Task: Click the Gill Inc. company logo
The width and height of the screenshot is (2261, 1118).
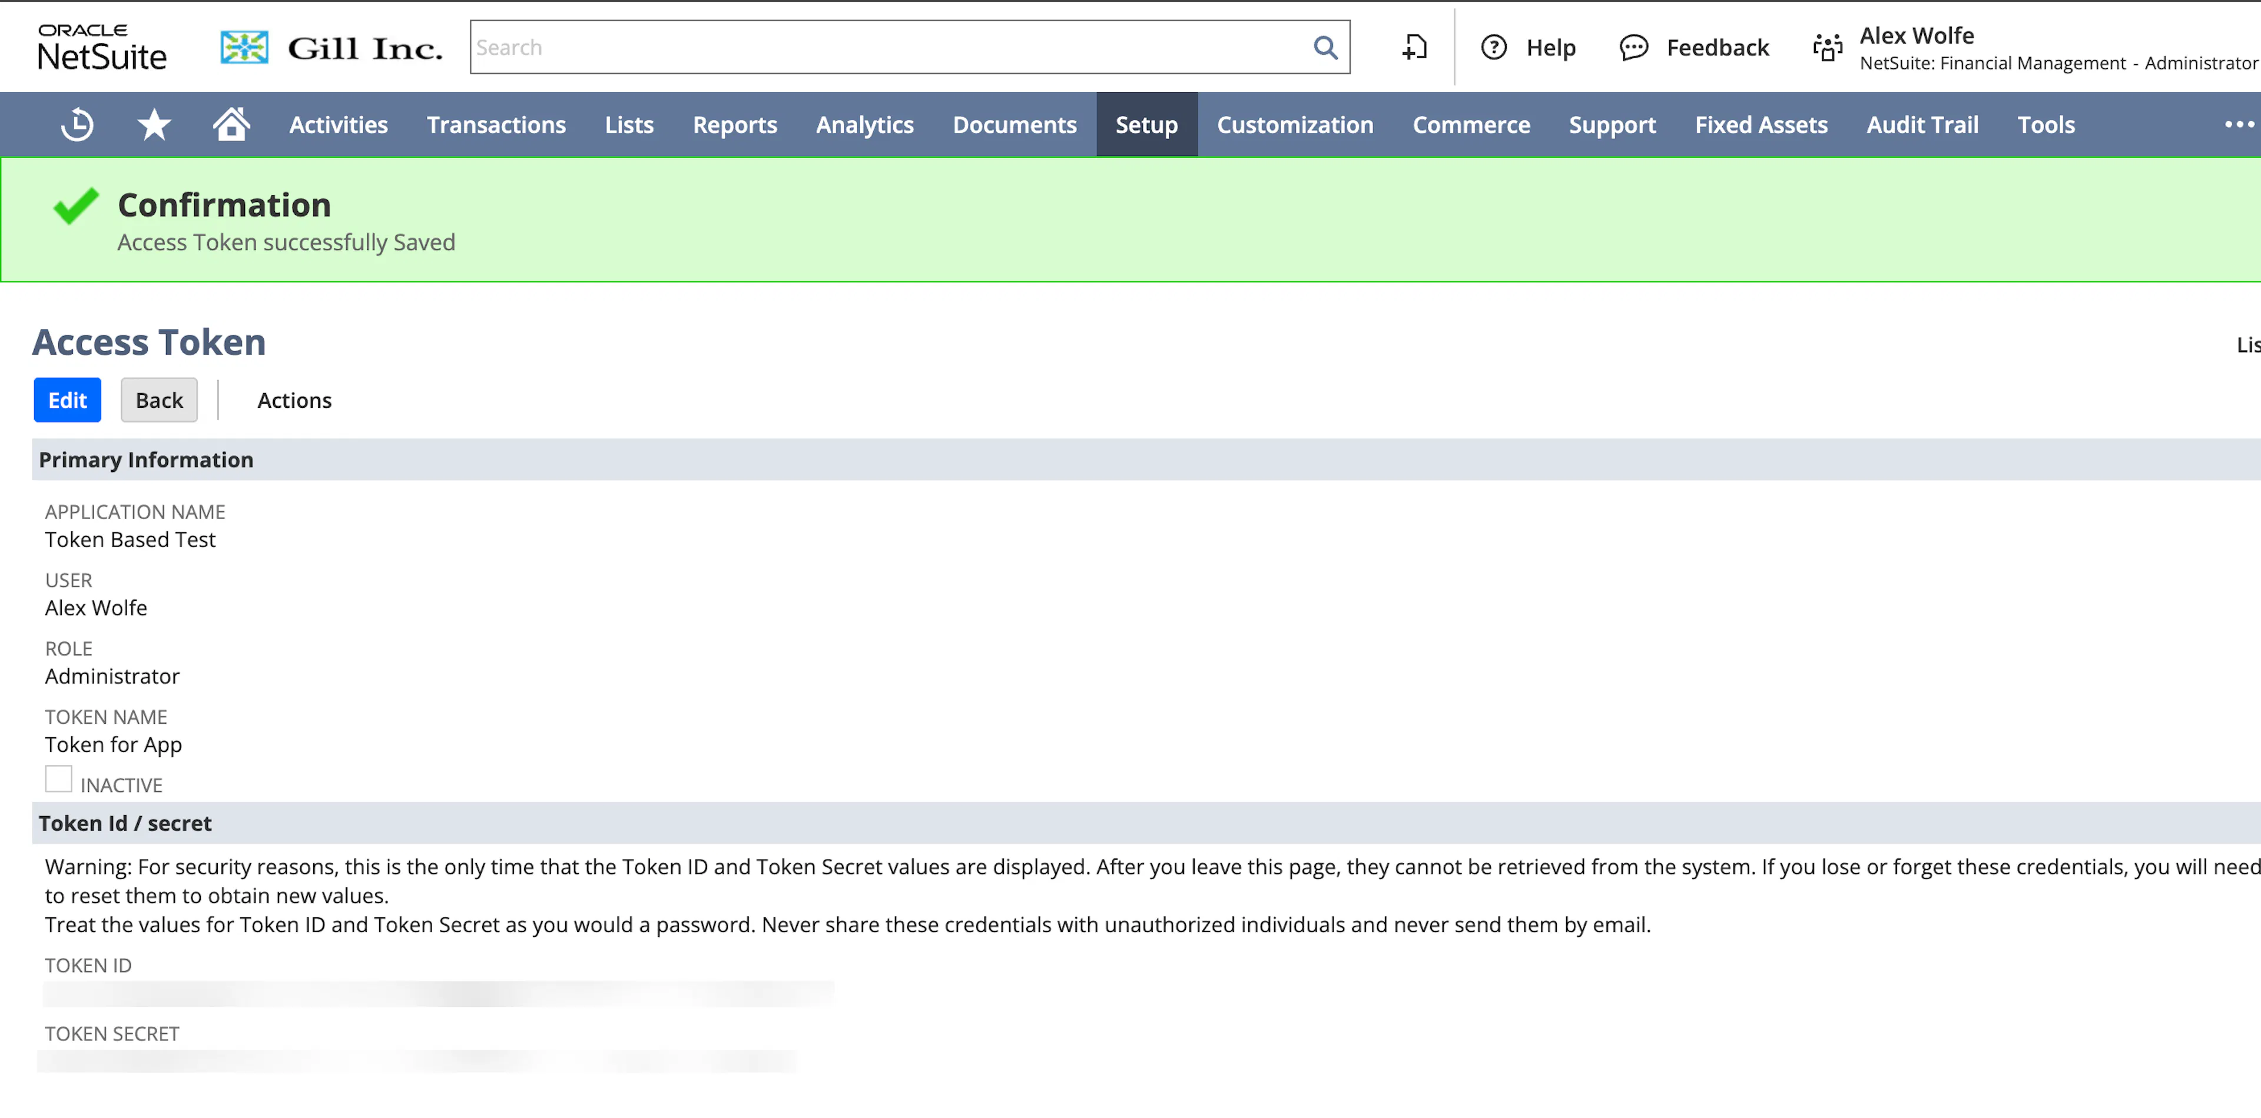Action: point(331,47)
